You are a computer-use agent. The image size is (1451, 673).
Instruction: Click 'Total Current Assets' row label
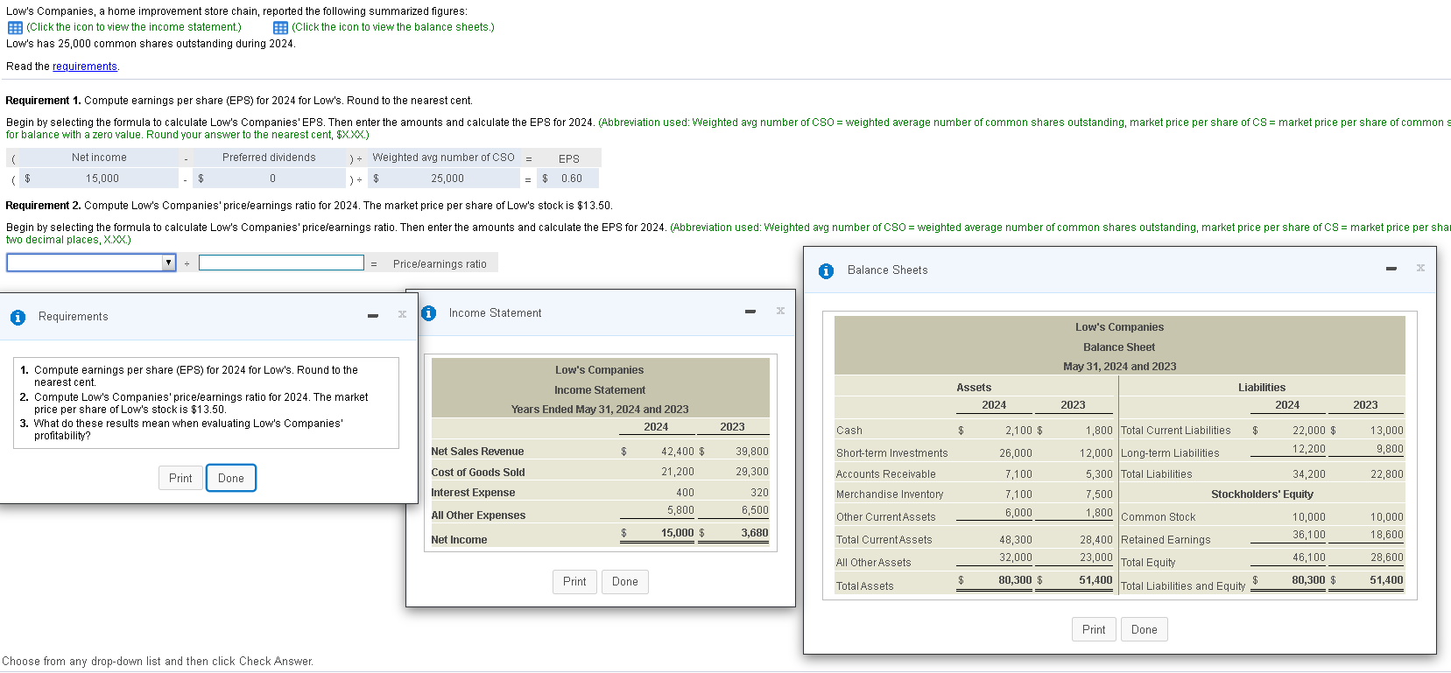click(x=884, y=540)
